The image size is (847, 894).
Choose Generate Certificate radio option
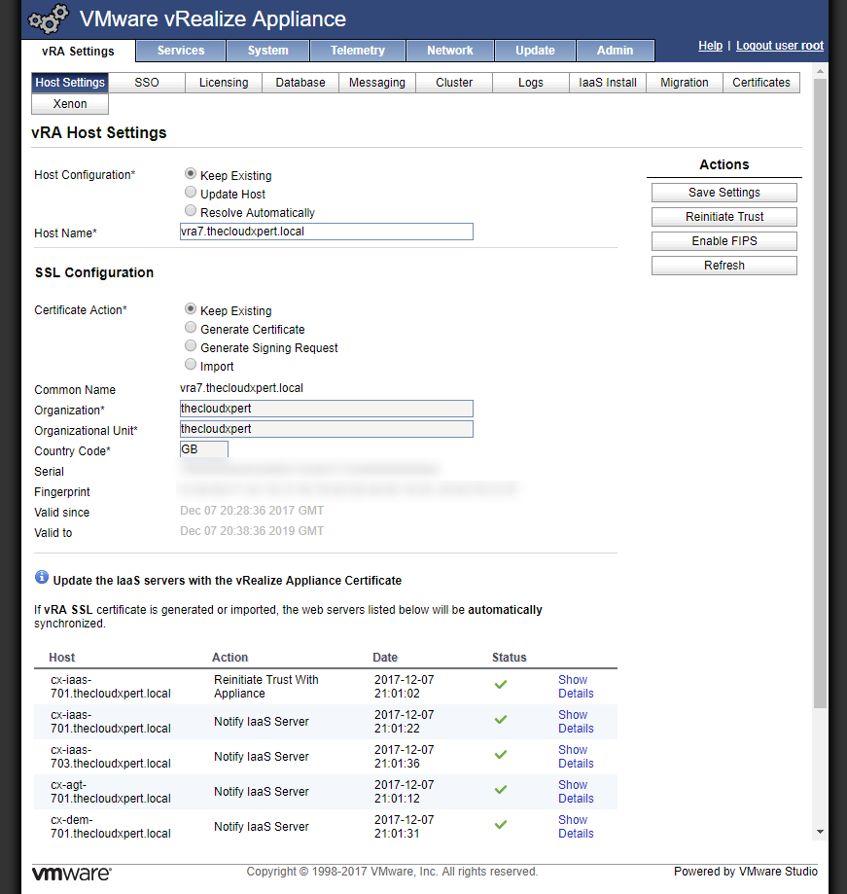(x=191, y=329)
